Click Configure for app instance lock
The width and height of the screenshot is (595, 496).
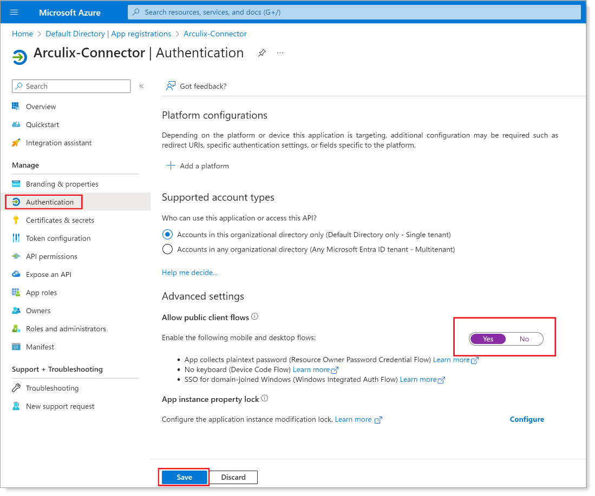527,419
